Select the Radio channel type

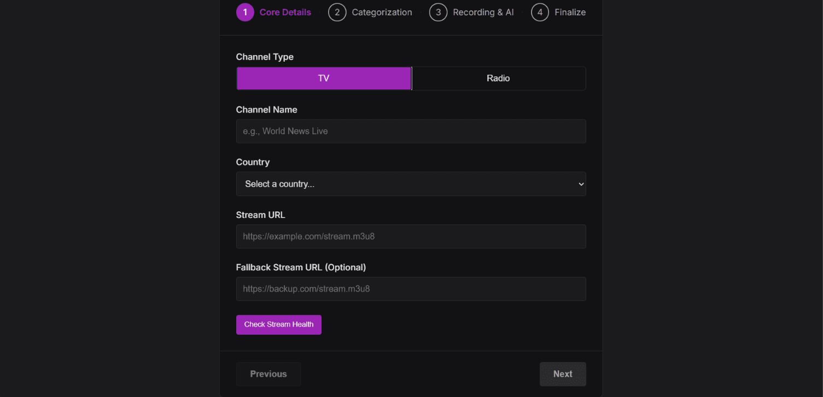(x=498, y=78)
